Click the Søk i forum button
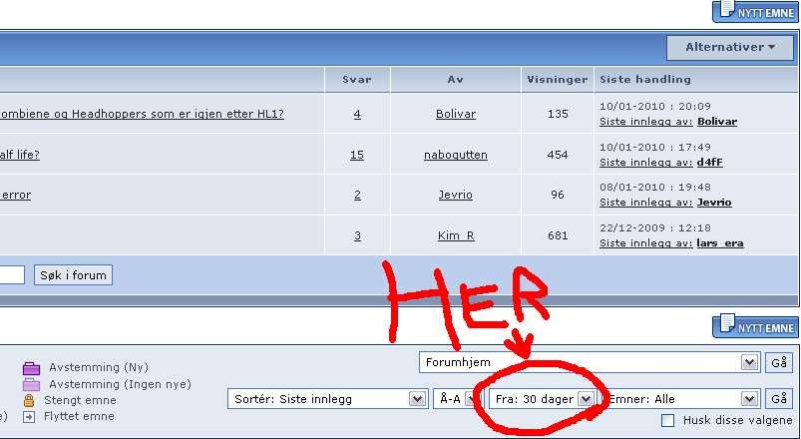801x439 pixels. [x=73, y=275]
